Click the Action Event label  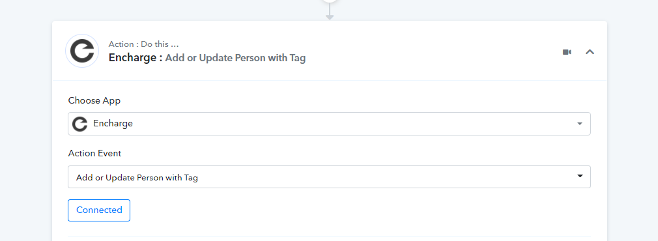coord(95,153)
